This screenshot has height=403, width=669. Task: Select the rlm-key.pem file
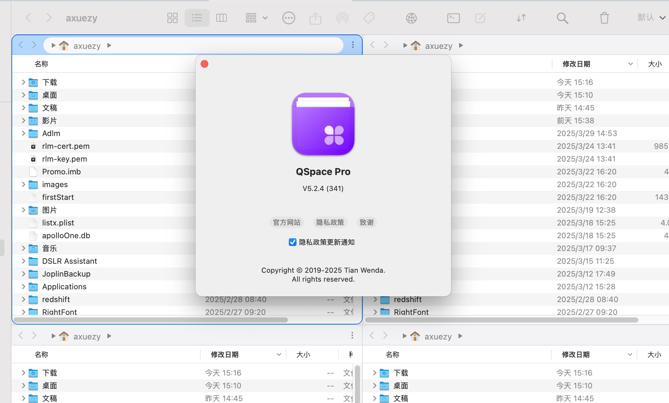(64, 159)
